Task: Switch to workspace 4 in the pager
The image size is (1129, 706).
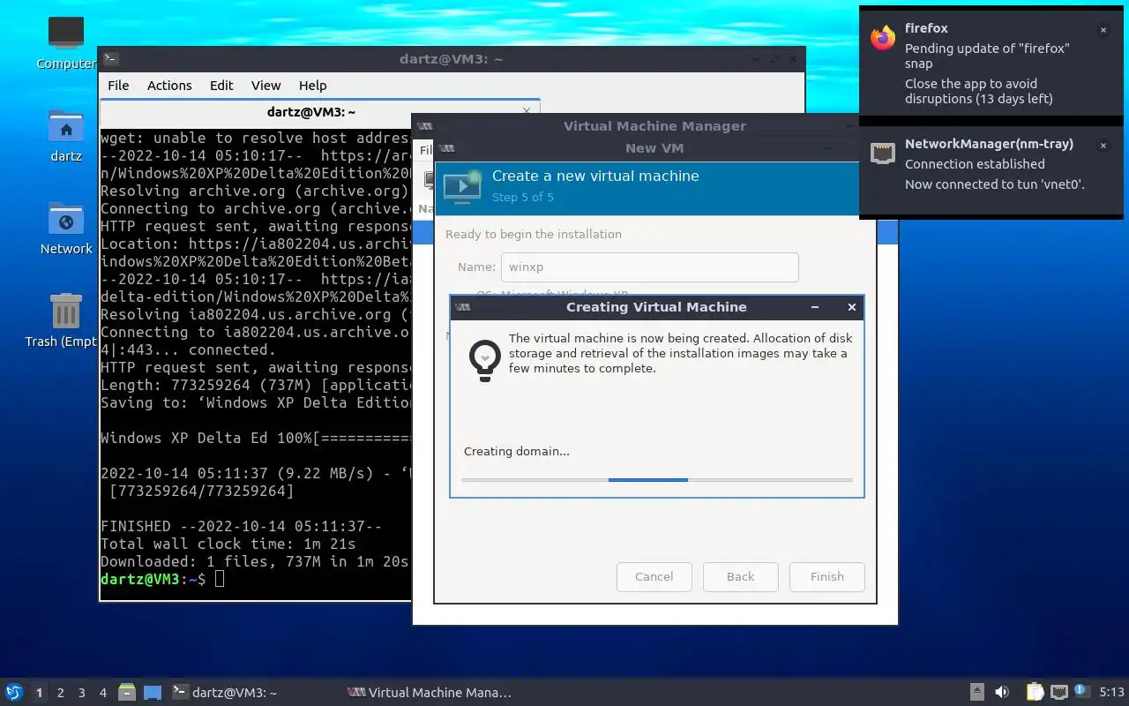Action: (102, 693)
